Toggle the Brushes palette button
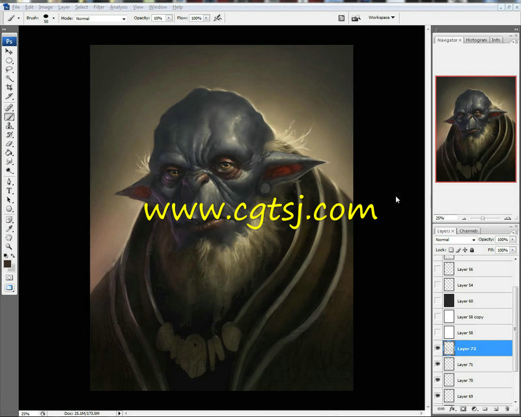 [341, 18]
